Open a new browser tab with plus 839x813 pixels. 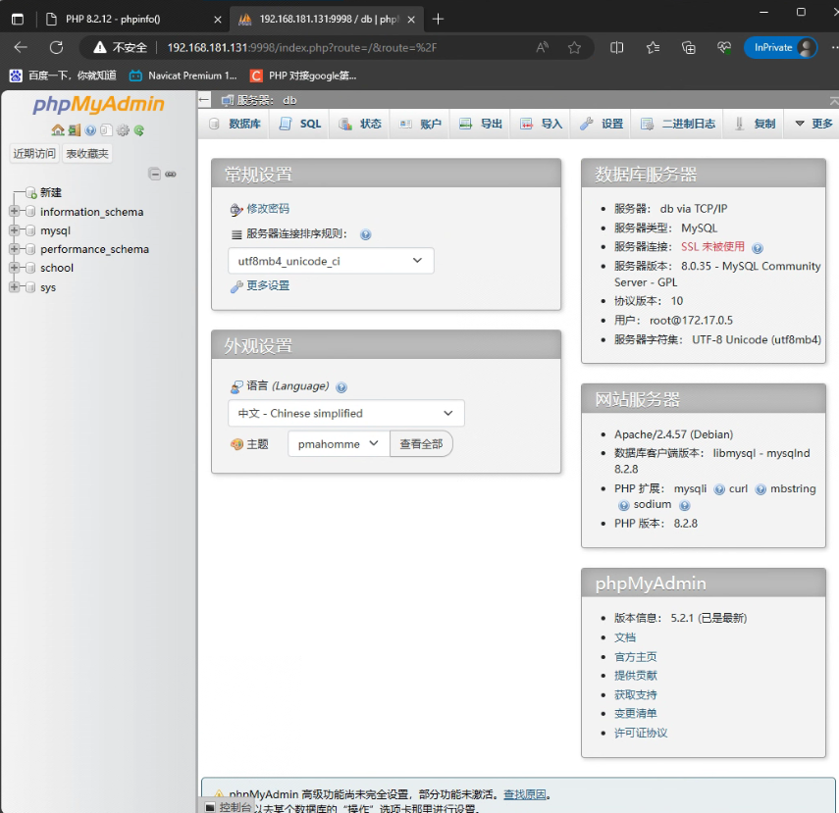[438, 20]
